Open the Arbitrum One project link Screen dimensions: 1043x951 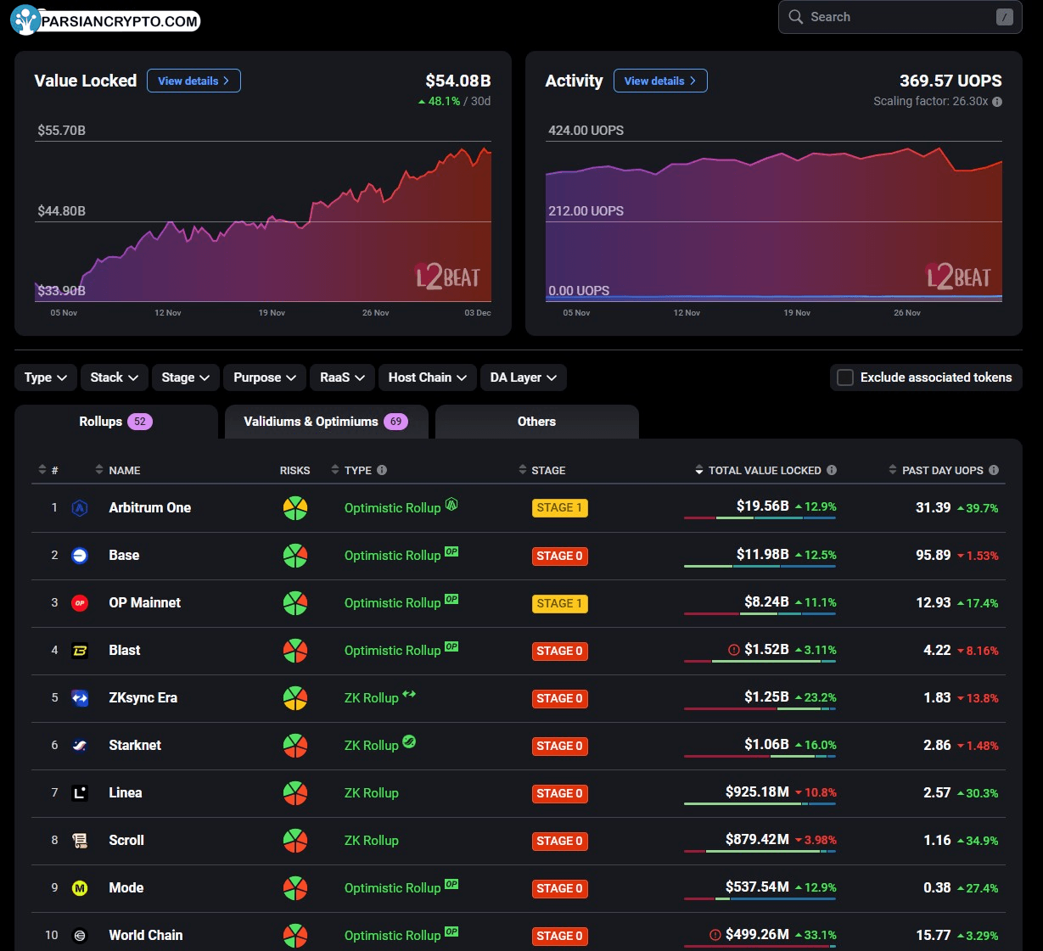tap(149, 508)
